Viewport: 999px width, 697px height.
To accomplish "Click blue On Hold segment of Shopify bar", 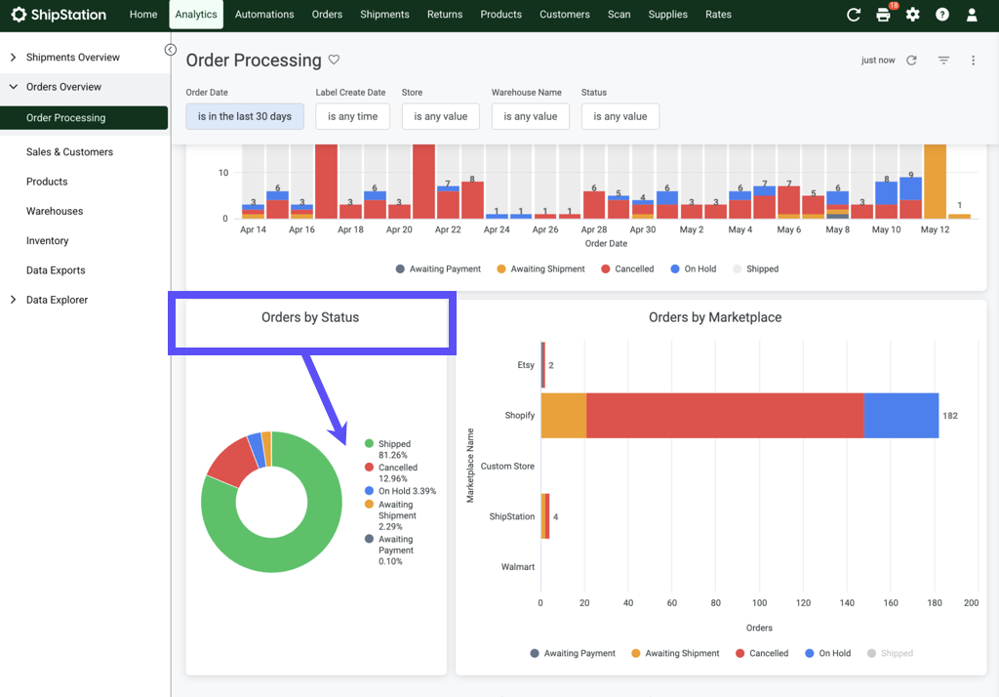I will 900,415.
